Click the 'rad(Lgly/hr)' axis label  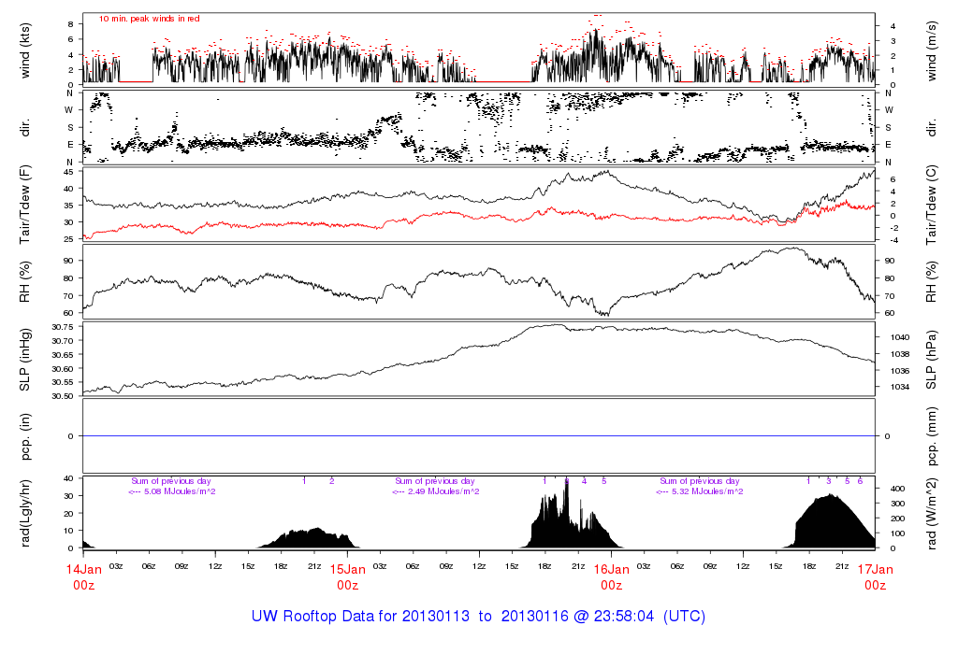pyautogui.click(x=27, y=513)
